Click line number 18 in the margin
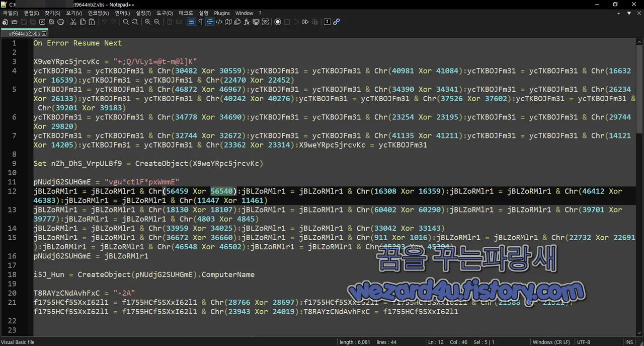644x346 pixels. (x=13, y=274)
